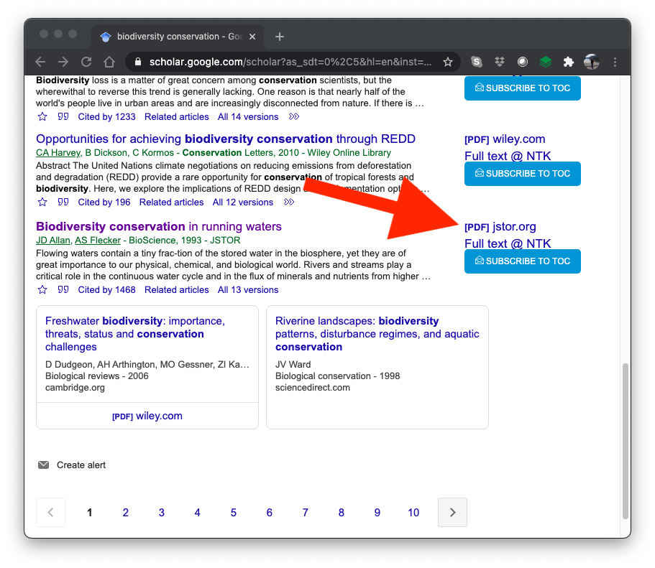Click Create alert

pyautogui.click(x=81, y=465)
